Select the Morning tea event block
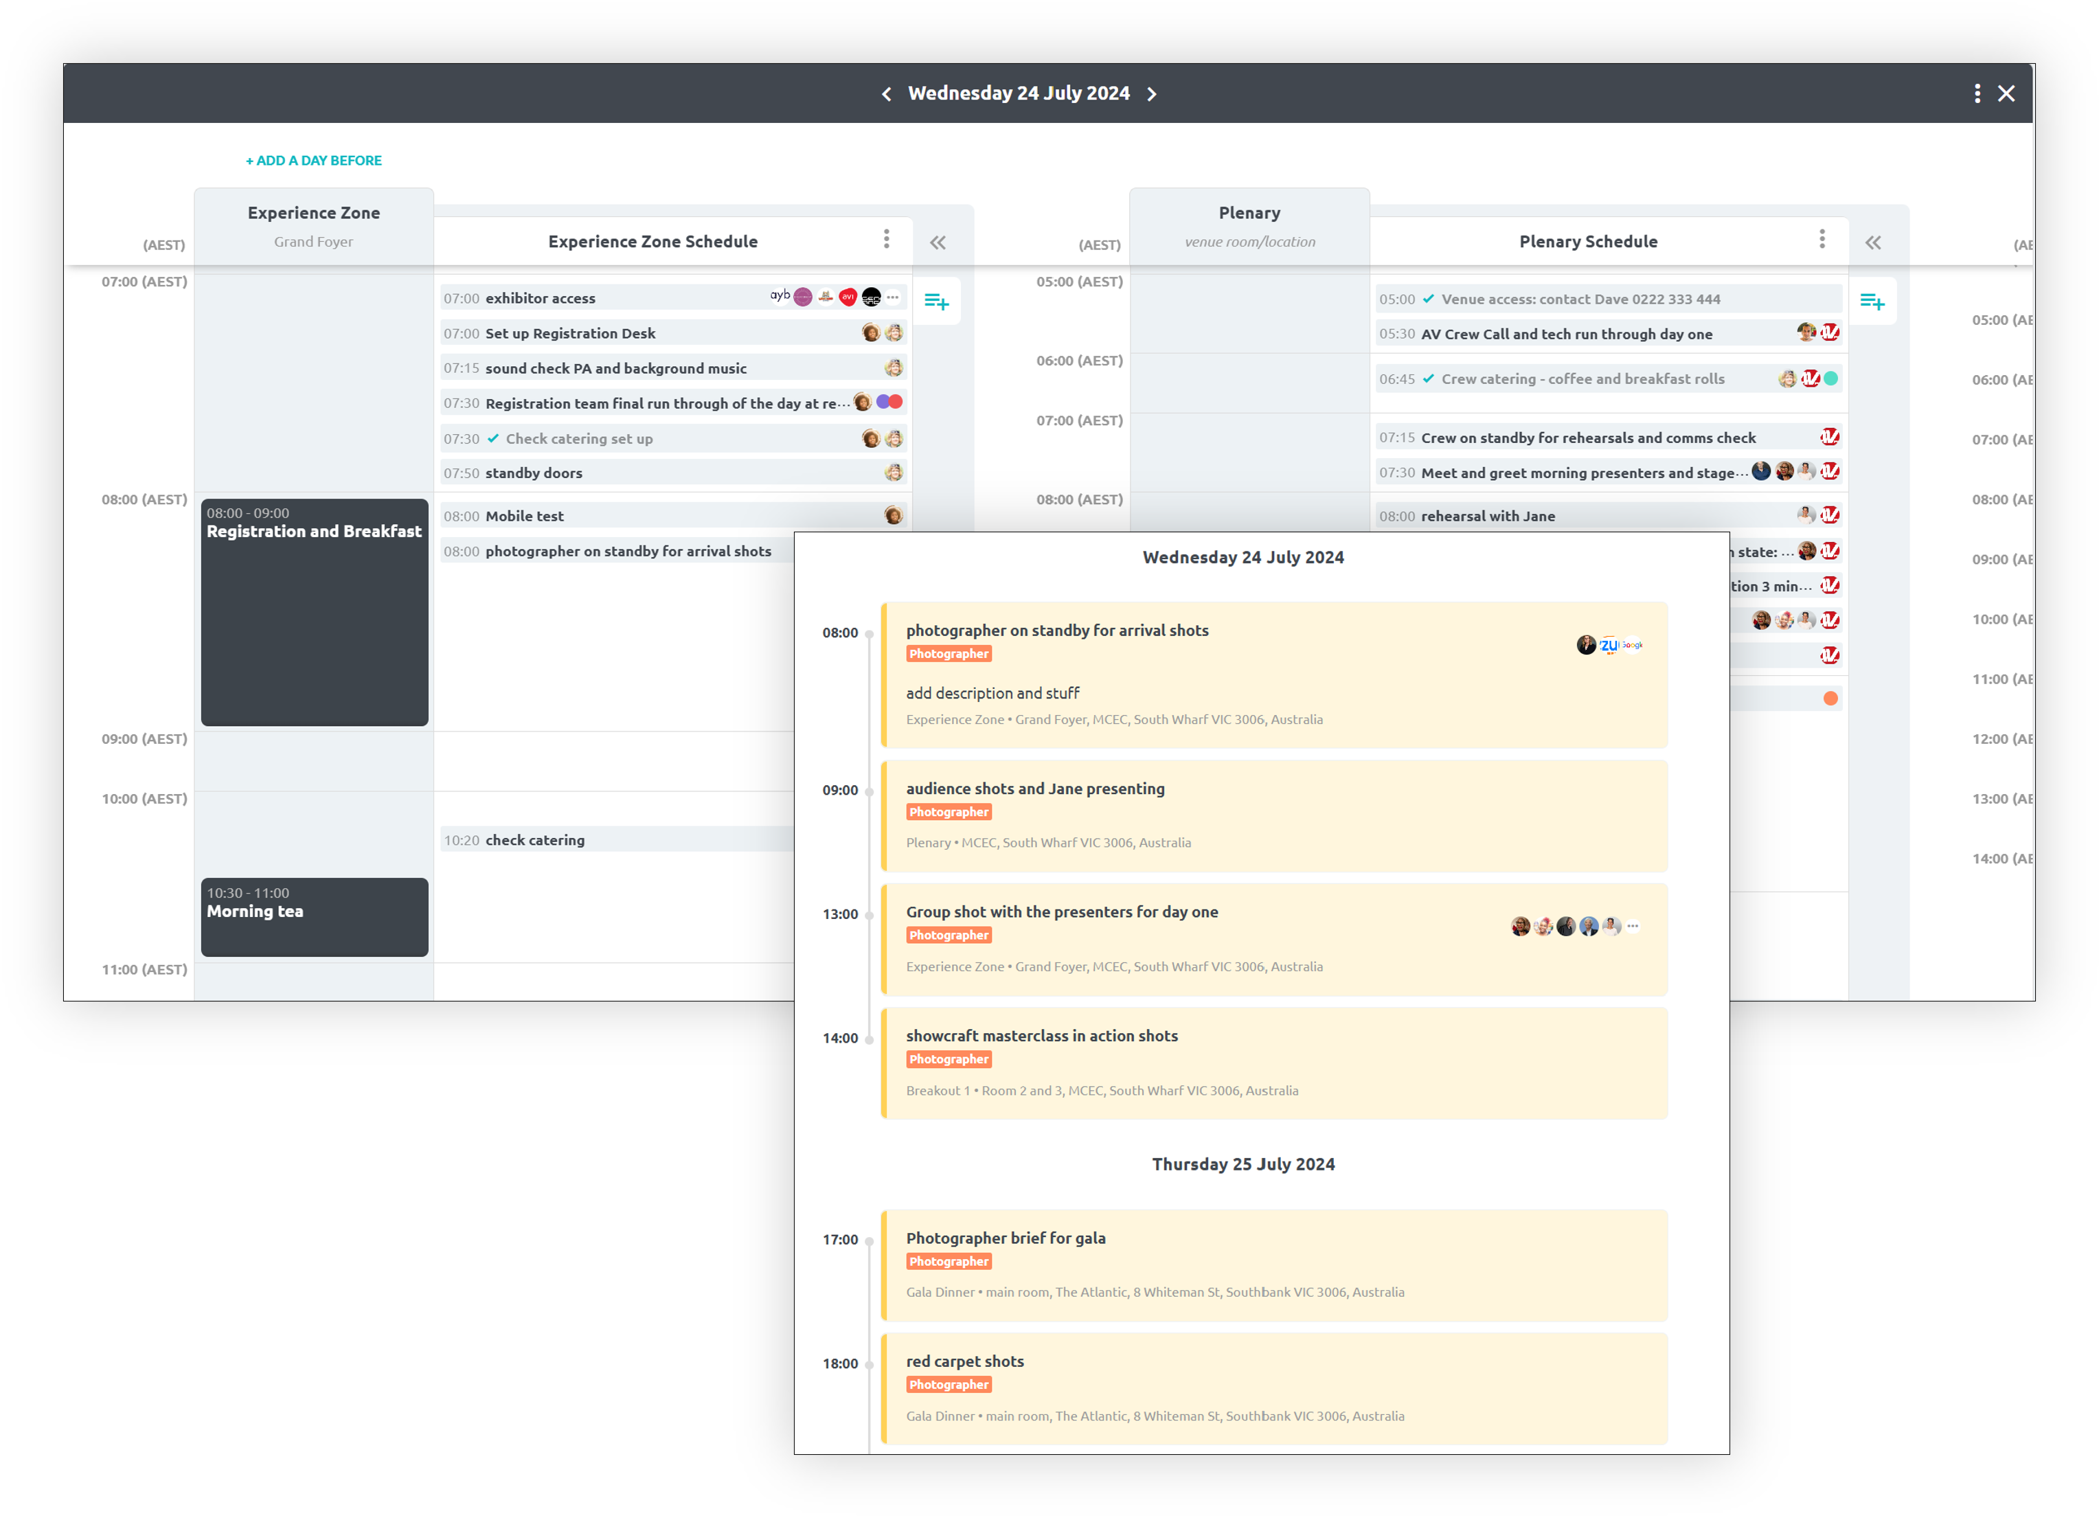 click(315, 916)
